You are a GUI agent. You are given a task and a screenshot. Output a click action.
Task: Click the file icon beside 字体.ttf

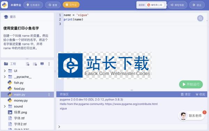[x=10, y=118]
